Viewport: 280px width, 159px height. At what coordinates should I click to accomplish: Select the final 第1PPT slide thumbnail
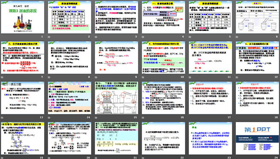(x=258, y=138)
